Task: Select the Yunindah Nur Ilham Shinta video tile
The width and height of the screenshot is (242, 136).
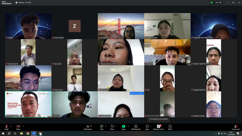Action: click(x=214, y=26)
